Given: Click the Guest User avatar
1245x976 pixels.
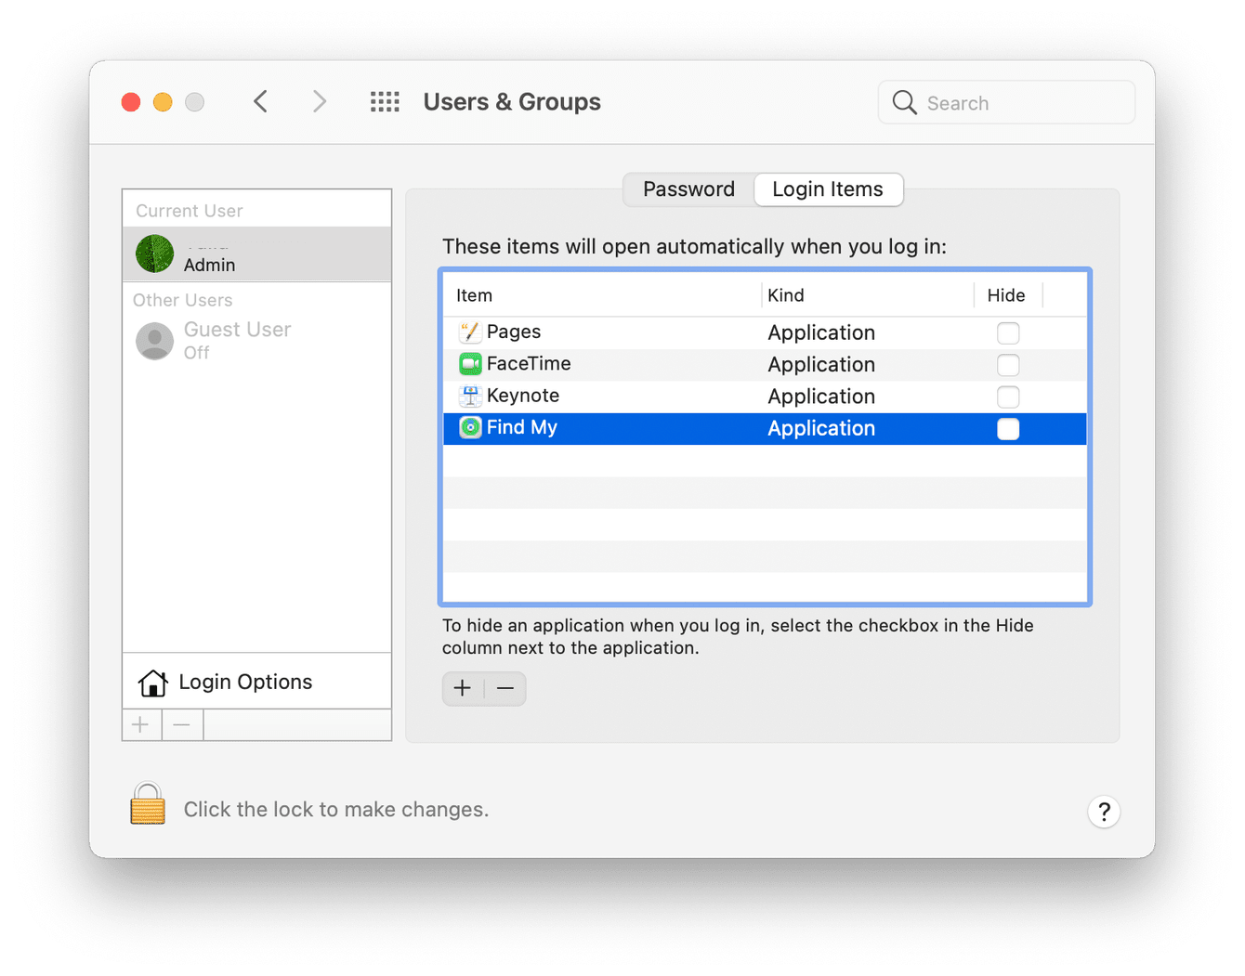Looking at the screenshot, I should click(x=154, y=341).
